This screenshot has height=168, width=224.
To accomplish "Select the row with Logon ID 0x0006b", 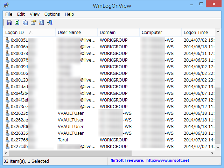I will coord(109,47).
